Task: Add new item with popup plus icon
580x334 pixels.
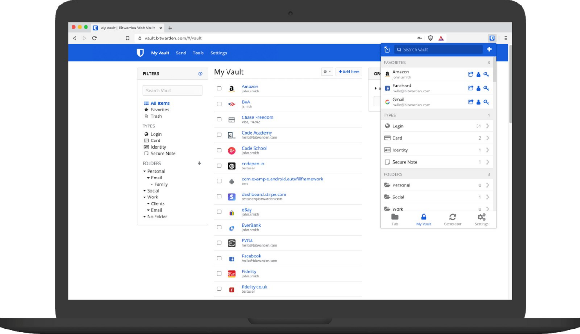Action: coord(489,49)
